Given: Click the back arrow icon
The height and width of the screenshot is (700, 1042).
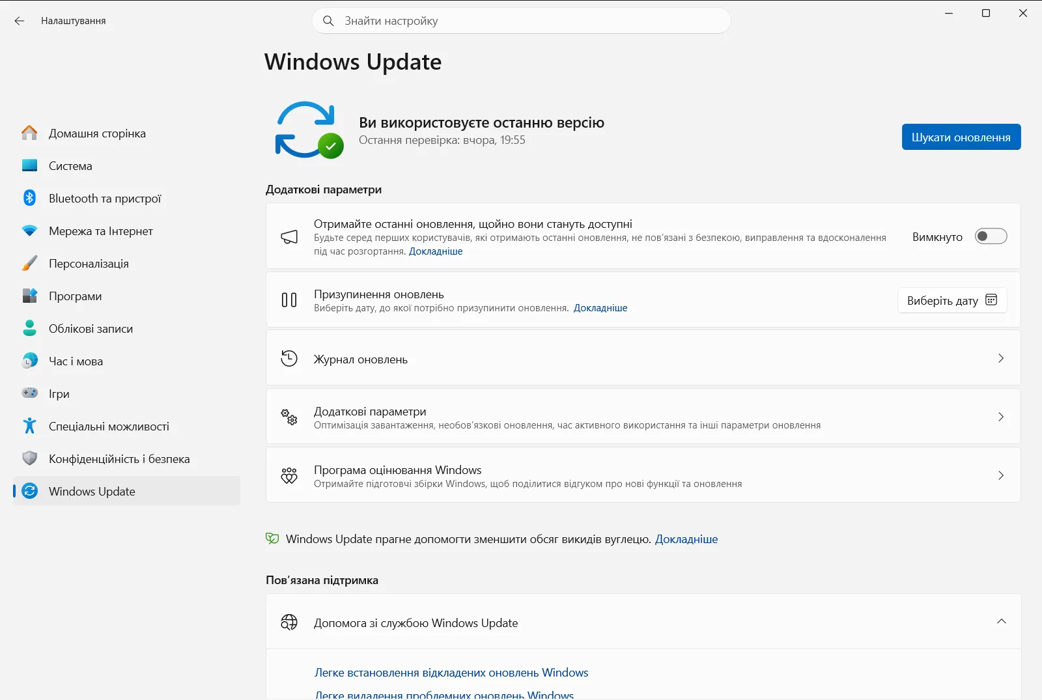Looking at the screenshot, I should click(20, 21).
